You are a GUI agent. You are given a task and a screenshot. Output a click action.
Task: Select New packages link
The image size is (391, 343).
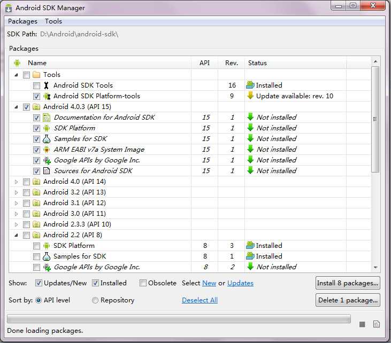[209, 283]
